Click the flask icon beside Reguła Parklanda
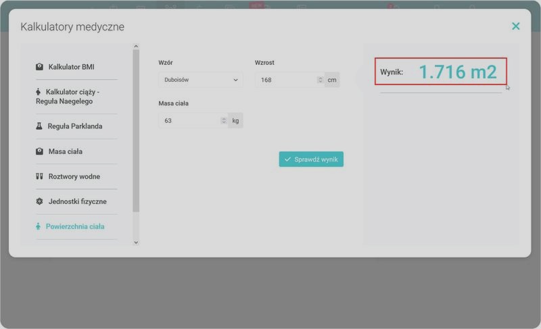Screen dimensions: 541x329 tap(39, 126)
